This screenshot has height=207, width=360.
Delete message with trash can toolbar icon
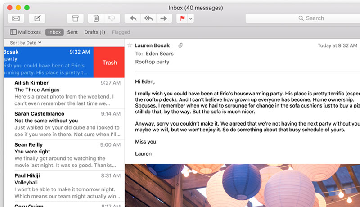click(96, 18)
